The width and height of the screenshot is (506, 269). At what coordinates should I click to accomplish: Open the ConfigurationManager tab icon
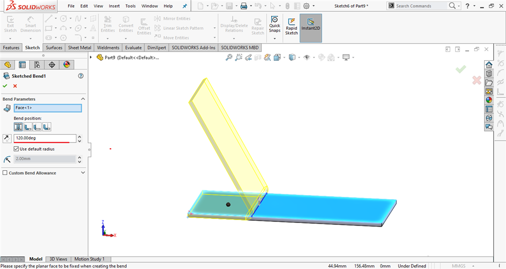(37, 65)
